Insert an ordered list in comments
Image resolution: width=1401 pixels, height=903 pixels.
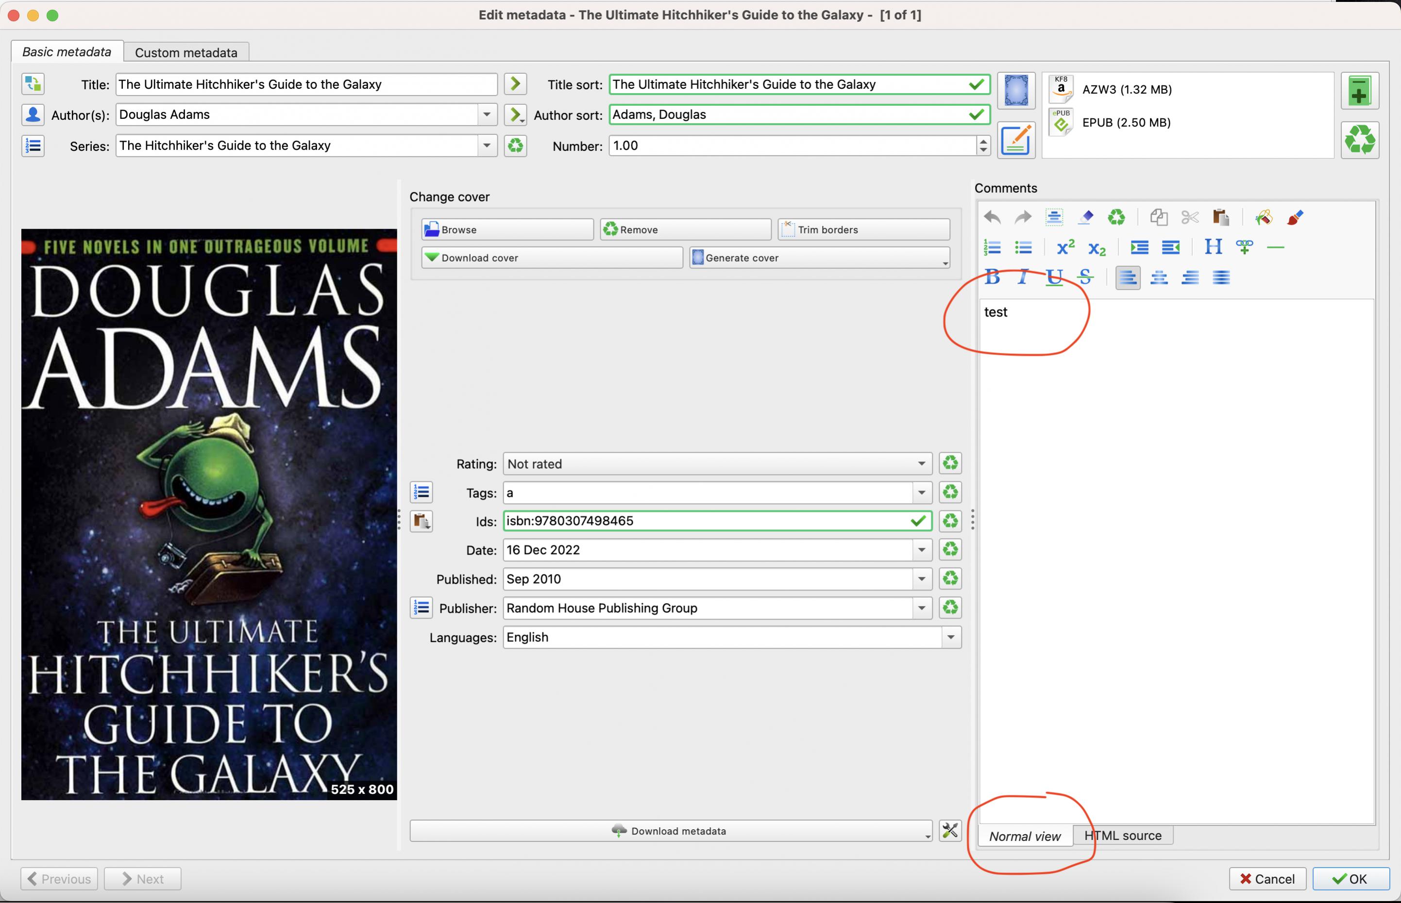992,247
